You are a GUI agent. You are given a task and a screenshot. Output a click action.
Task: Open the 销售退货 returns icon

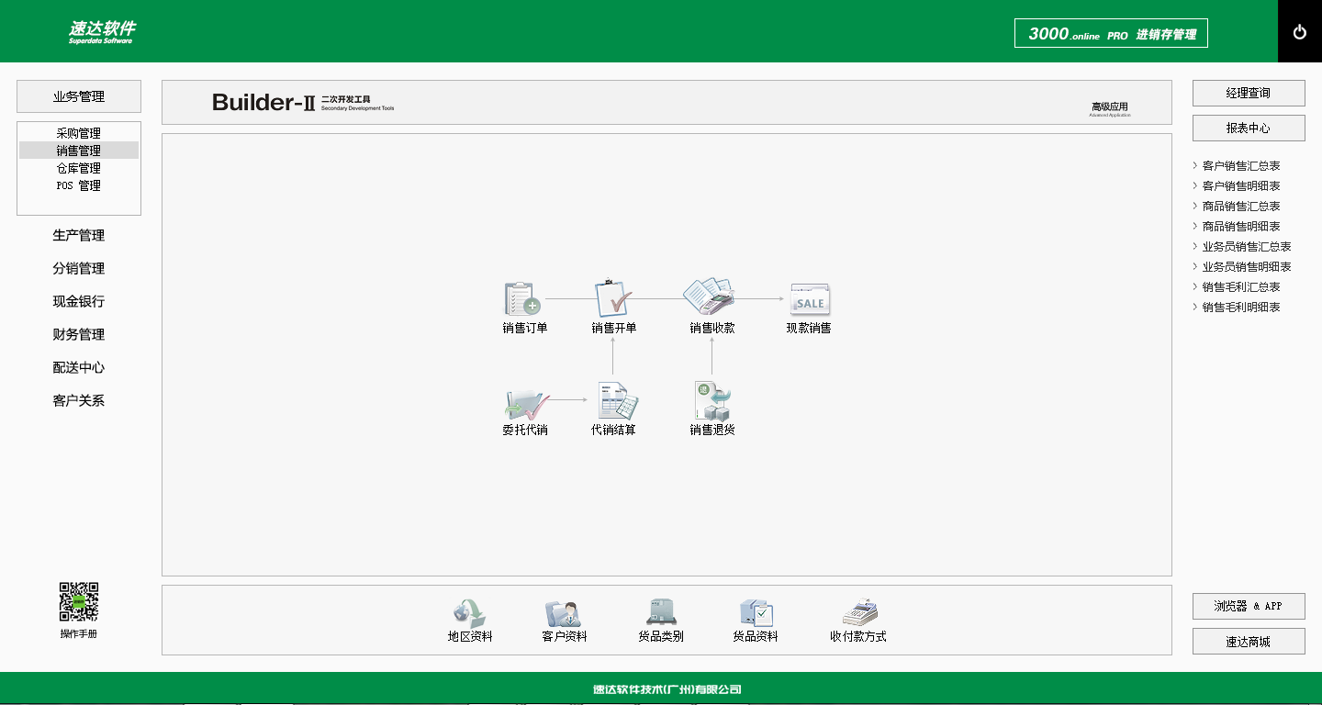point(711,403)
